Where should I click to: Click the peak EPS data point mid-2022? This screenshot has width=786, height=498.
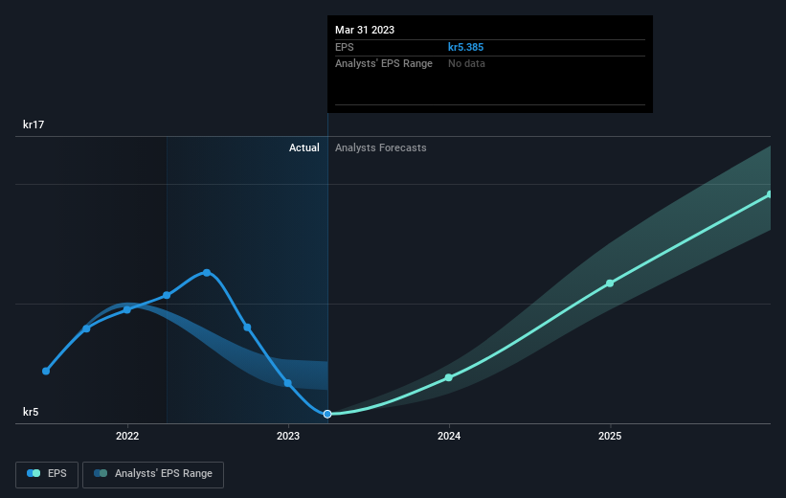[x=207, y=273]
